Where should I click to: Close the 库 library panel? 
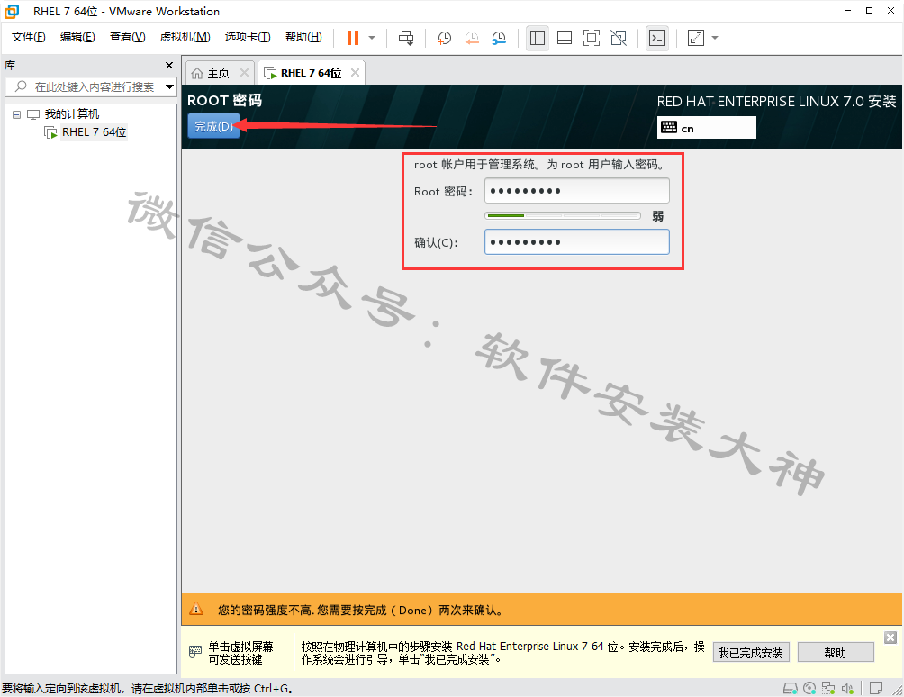[169, 65]
